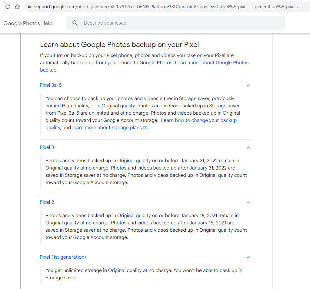
Task: Select the Pixel 2 section title
Action: (47, 202)
